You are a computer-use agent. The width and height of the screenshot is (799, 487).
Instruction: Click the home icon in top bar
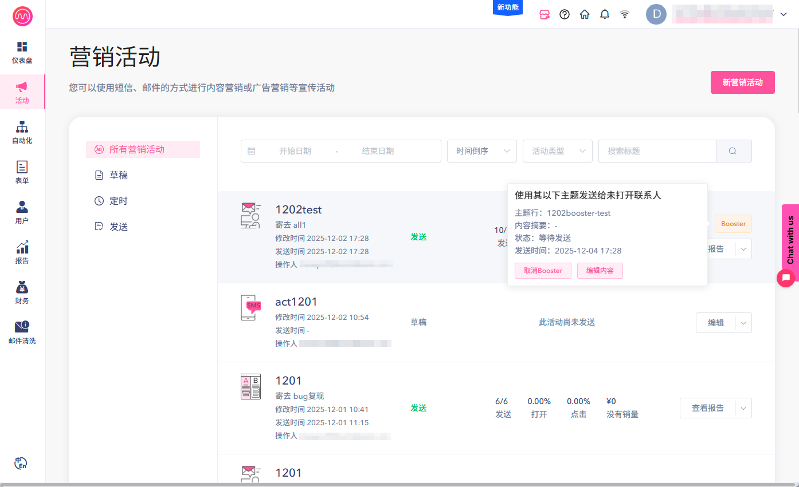click(585, 14)
